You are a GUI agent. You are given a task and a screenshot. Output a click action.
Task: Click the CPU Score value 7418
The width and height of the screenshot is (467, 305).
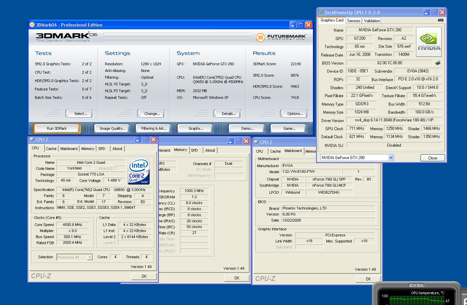coord(295,98)
